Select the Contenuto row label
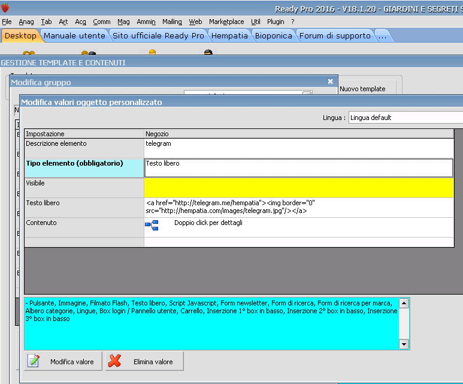The width and height of the screenshot is (463, 384). point(84,227)
